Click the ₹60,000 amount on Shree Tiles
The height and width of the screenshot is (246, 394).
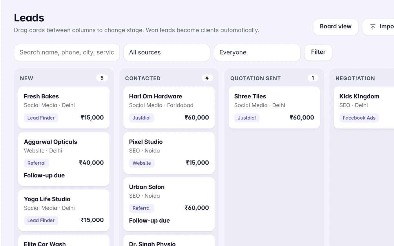(302, 118)
